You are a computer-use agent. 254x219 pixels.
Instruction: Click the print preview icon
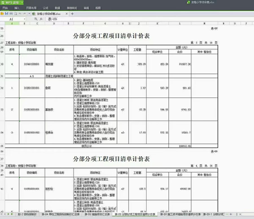click(16, 14)
